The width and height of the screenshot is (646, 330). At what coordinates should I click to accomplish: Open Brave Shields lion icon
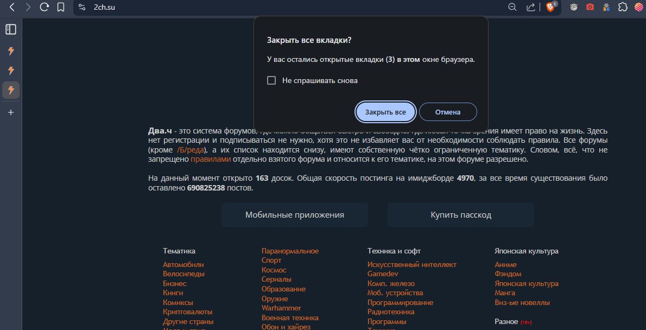[550, 7]
